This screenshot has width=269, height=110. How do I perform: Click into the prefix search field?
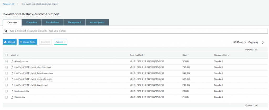pyautogui.click(x=131, y=31)
